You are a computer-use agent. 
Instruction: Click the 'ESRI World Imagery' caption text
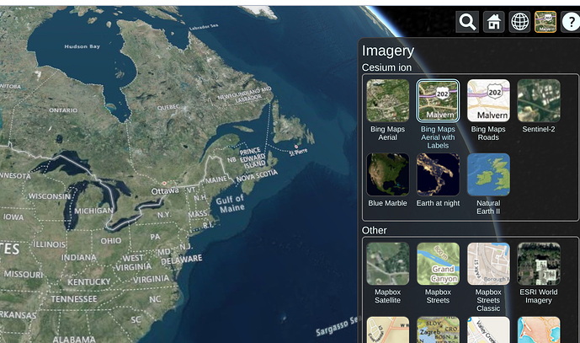pos(539,296)
